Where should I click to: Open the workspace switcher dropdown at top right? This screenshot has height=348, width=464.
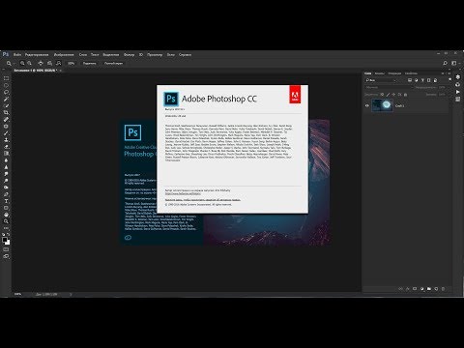pos(454,63)
